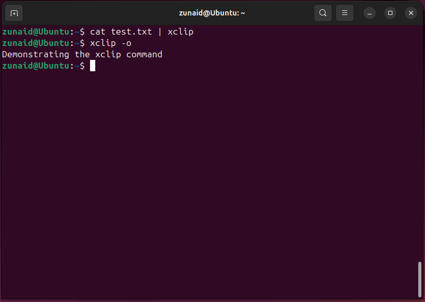Click xclip after the pipe symbol
The height and width of the screenshot is (302, 425).
[x=181, y=32]
